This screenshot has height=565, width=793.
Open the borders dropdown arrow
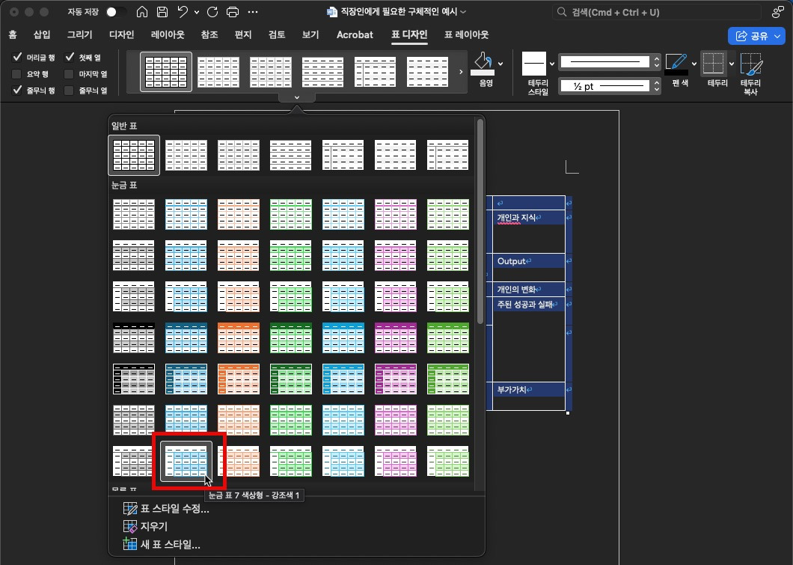tap(732, 64)
